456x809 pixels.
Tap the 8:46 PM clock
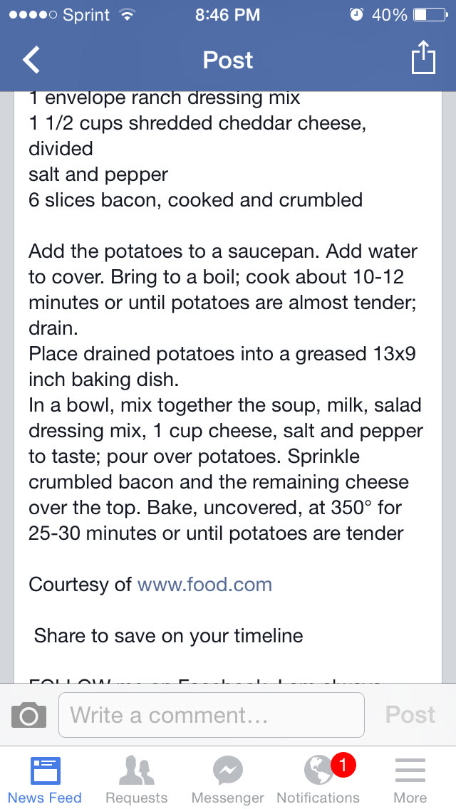click(228, 14)
